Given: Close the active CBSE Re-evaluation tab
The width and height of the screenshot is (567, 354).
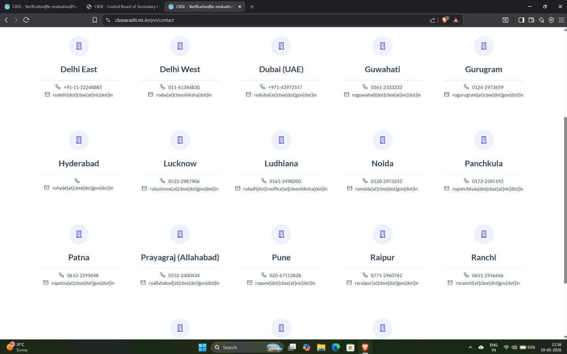Looking at the screenshot, I should [x=239, y=7].
